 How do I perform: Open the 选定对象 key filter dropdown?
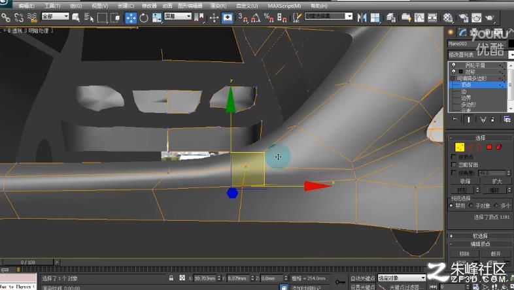point(402,278)
